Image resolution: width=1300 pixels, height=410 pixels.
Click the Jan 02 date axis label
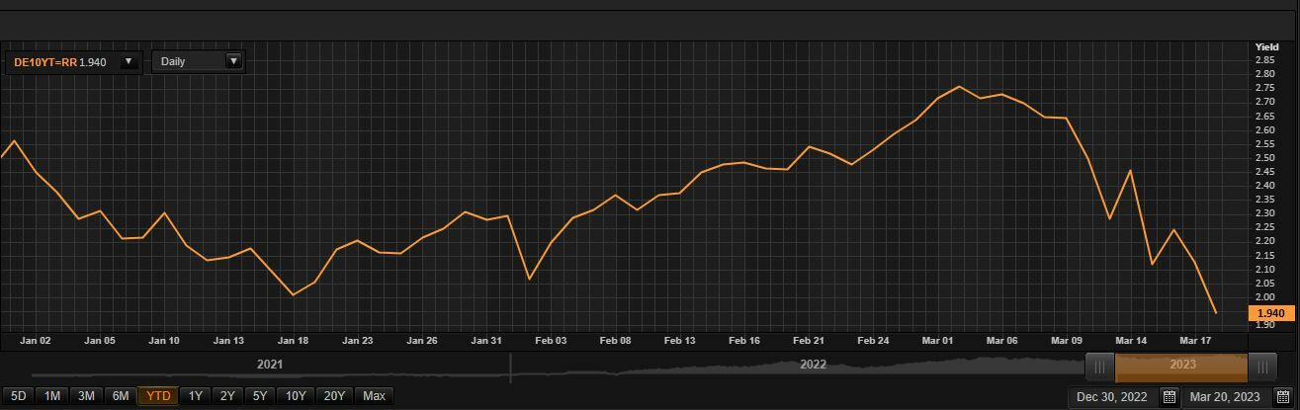[36, 341]
